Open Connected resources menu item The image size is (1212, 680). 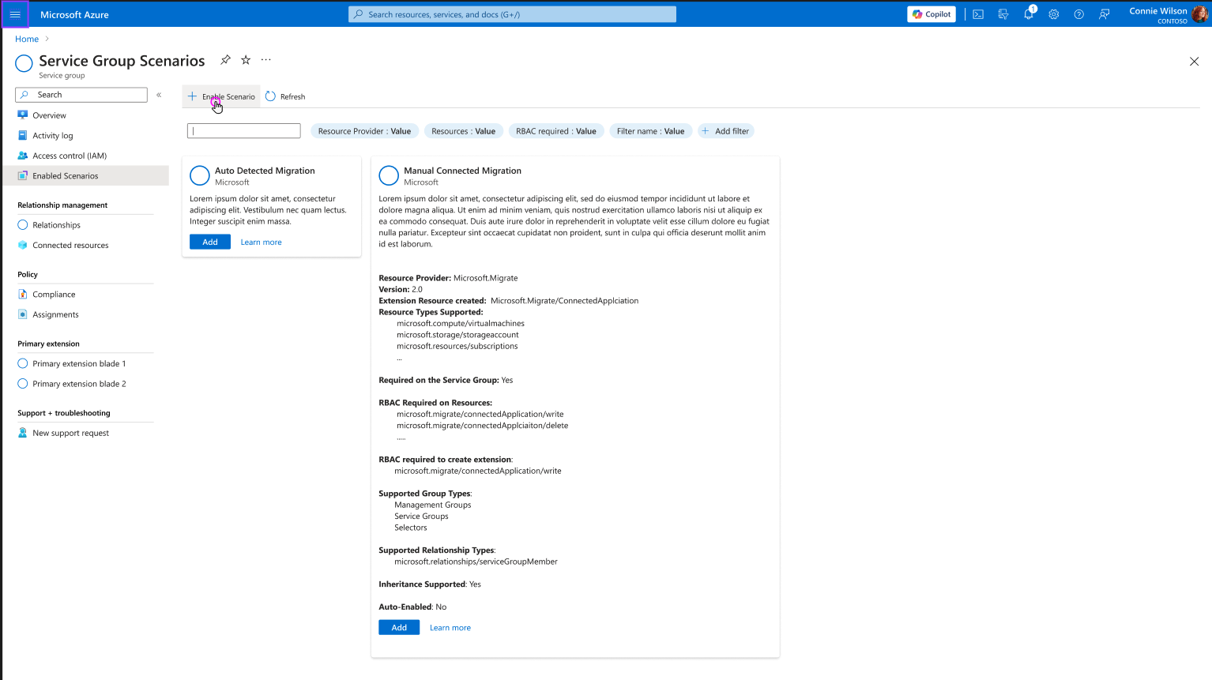coord(70,245)
